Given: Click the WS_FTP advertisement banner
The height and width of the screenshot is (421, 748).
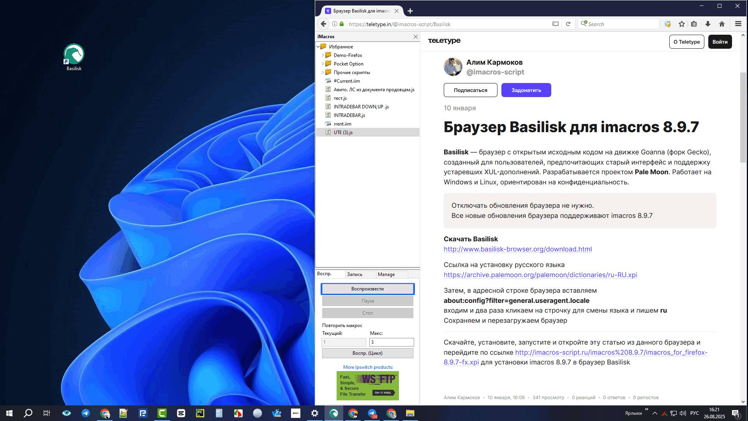Looking at the screenshot, I should click(368, 386).
